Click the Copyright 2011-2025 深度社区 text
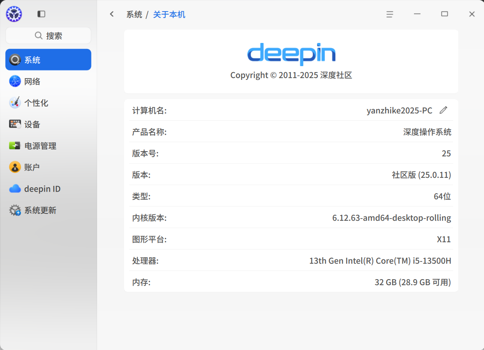484x350 pixels. pos(291,75)
